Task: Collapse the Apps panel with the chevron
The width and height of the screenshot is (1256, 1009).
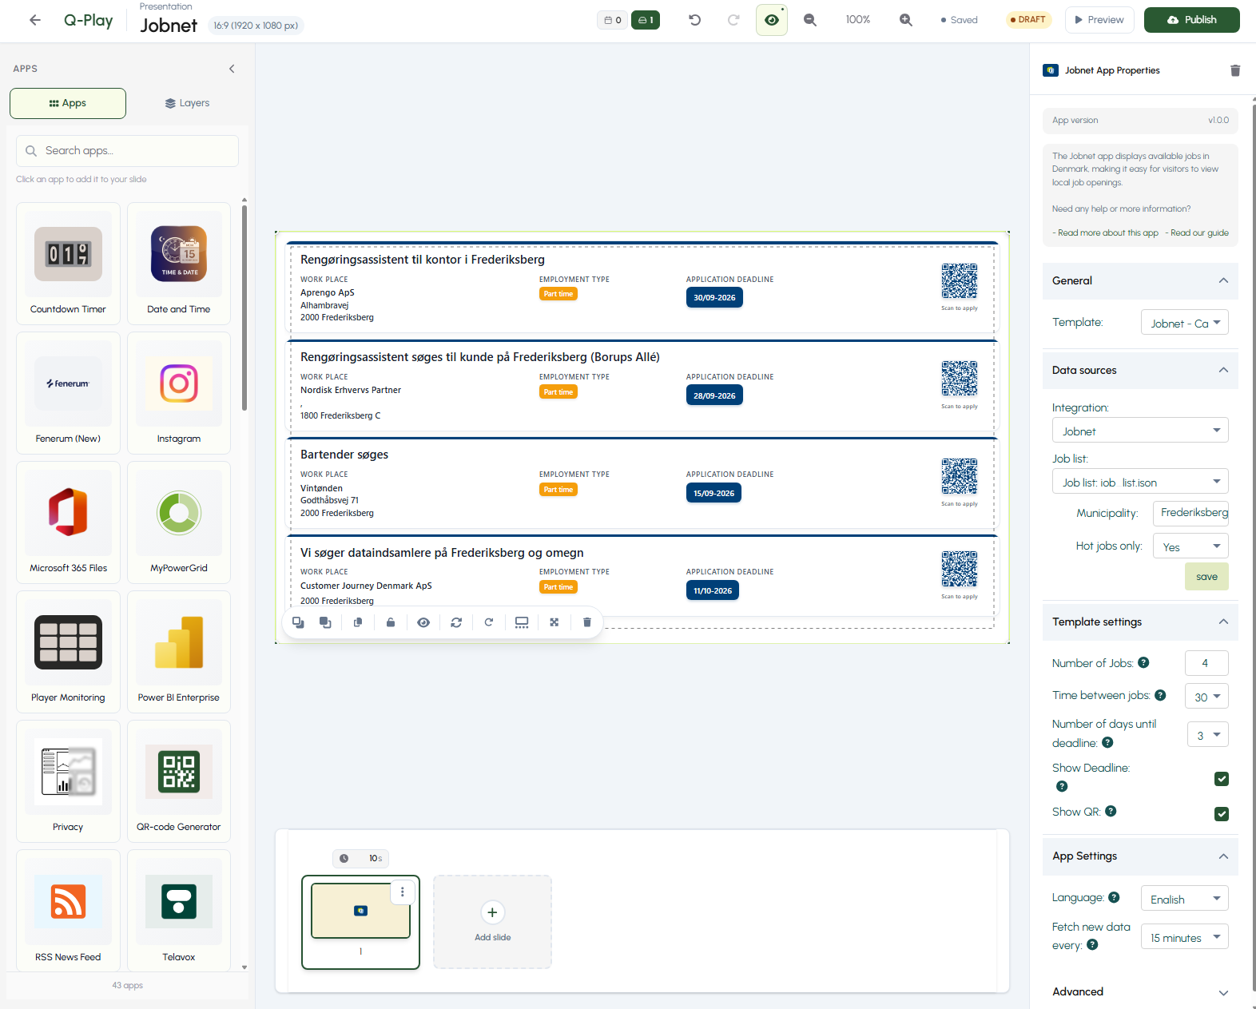Action: (x=232, y=69)
